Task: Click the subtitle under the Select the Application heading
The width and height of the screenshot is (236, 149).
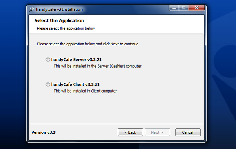Action: click(66, 28)
